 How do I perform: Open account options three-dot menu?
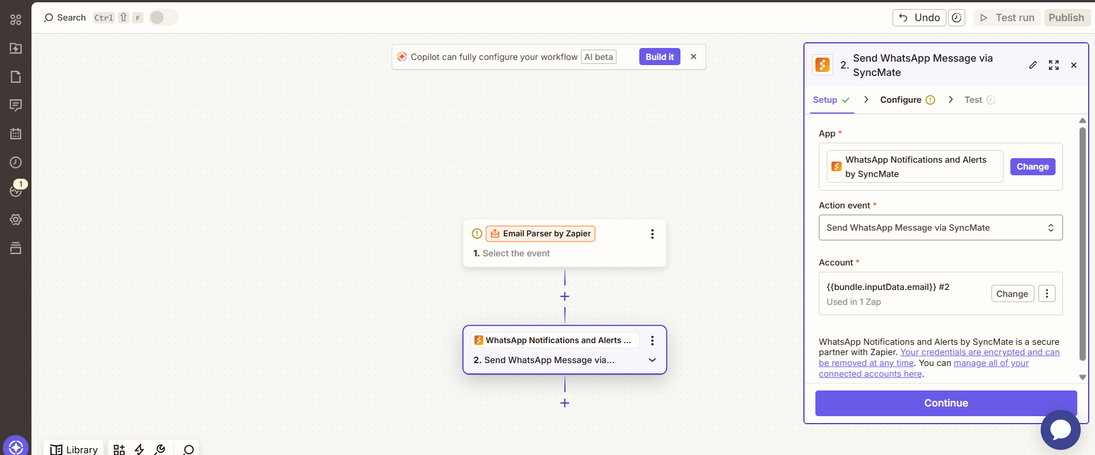click(1046, 293)
